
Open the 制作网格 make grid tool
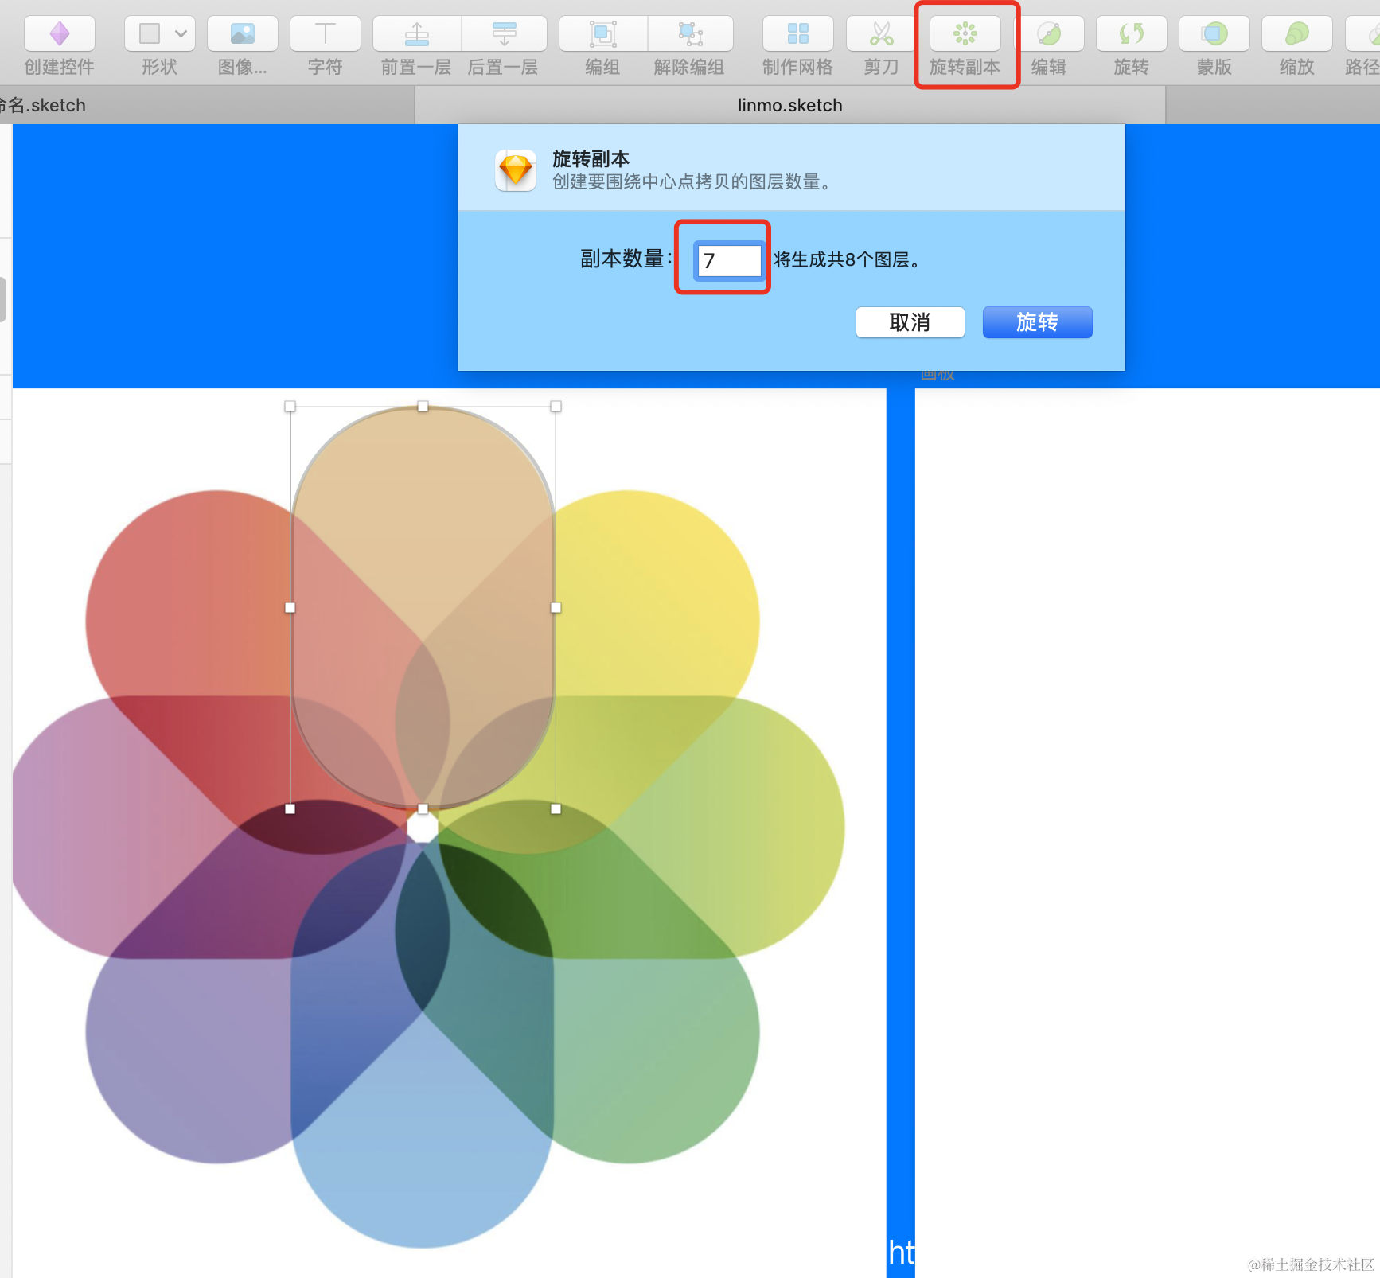coord(798,33)
